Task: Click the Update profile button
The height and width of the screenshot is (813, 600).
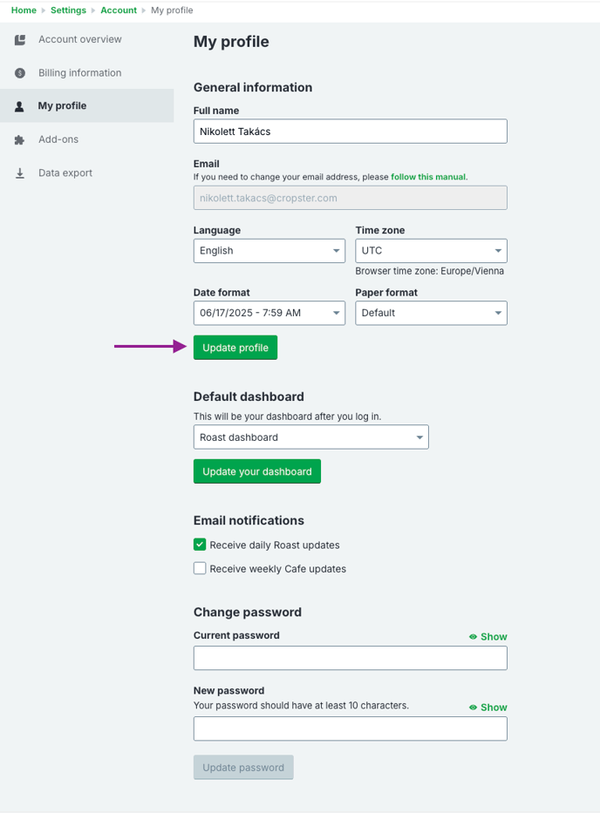Action: point(235,348)
